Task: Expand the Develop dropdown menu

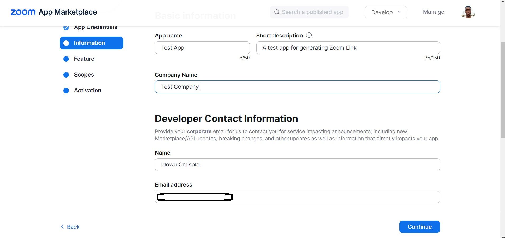Action: tap(386, 12)
